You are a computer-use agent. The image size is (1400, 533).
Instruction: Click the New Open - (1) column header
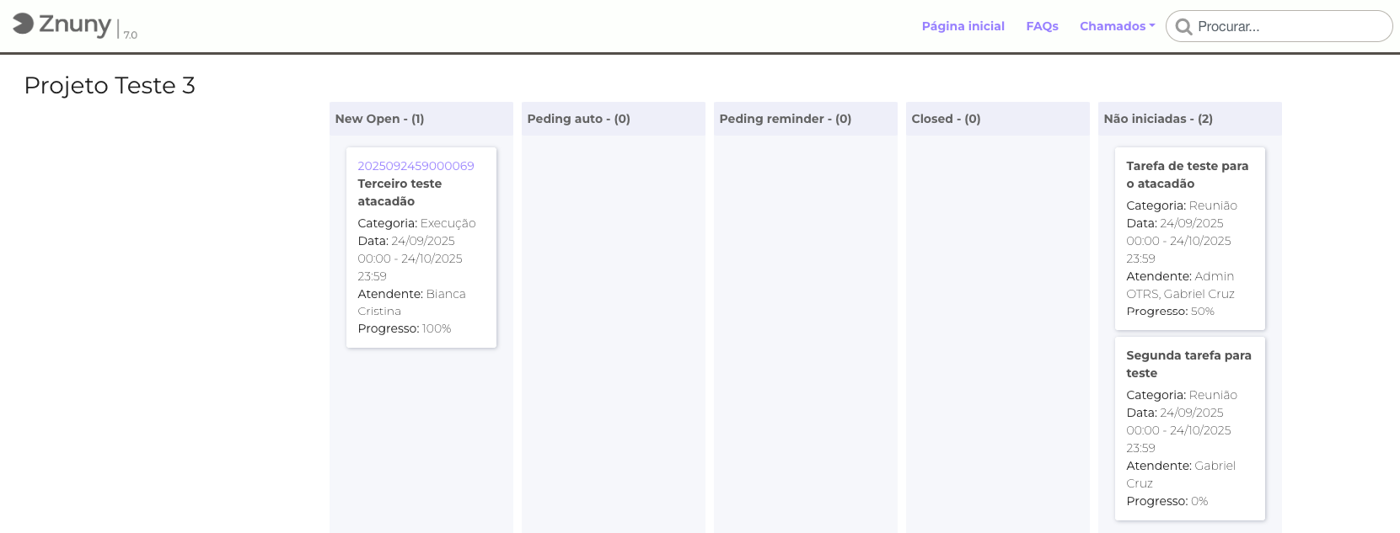point(421,119)
